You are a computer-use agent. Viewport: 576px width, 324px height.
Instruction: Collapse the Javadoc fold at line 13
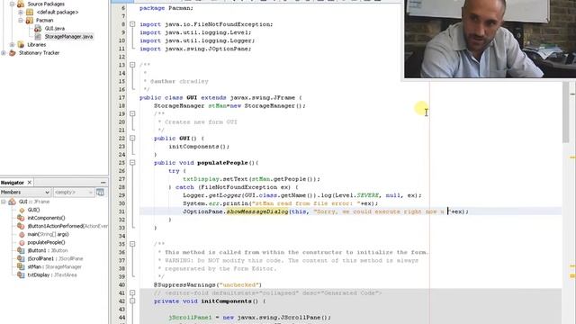(x=132, y=65)
